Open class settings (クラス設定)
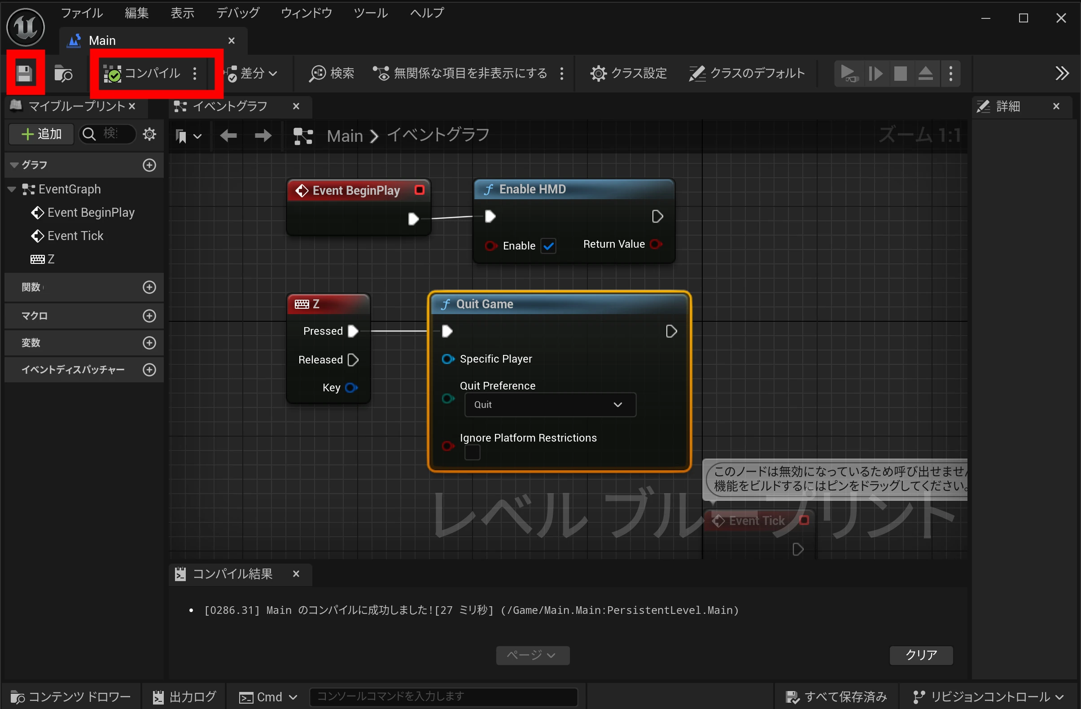The width and height of the screenshot is (1081, 709). (x=629, y=73)
